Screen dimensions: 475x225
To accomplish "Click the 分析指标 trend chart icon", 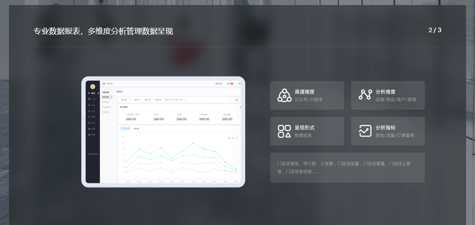I will [x=365, y=131].
